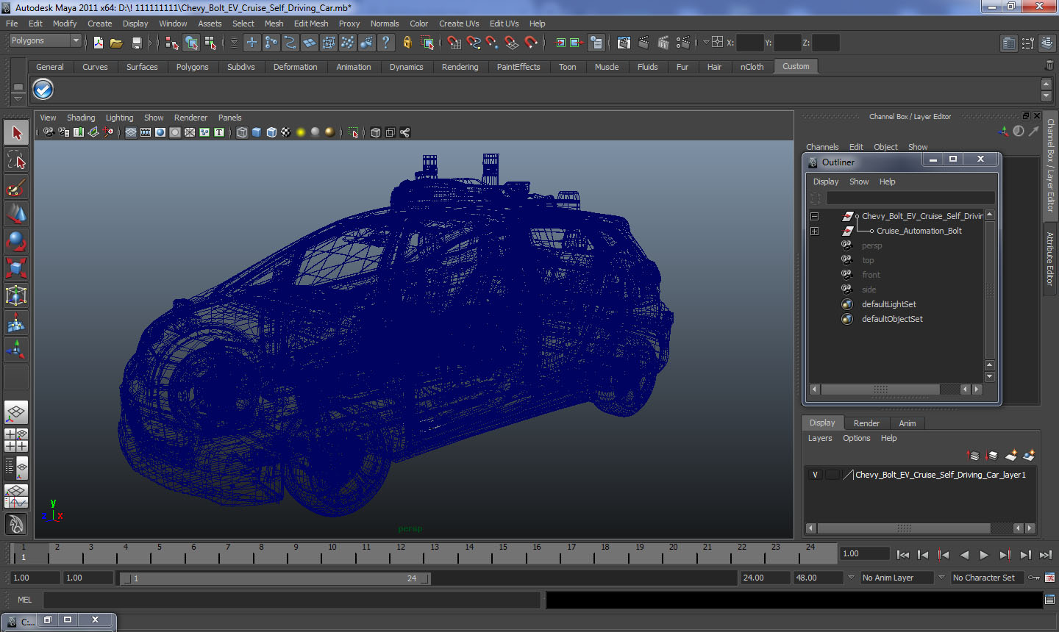Select the Soft Modification tool
This screenshot has height=632, width=1059.
(x=16, y=323)
